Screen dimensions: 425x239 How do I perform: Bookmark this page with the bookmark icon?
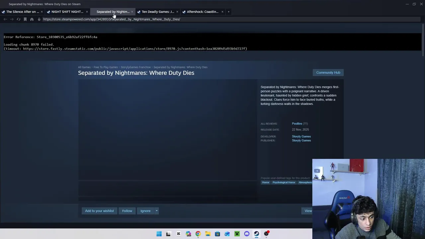coord(25,19)
